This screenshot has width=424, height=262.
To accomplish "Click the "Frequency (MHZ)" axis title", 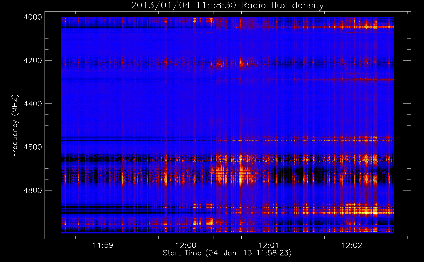I will coord(15,126).
